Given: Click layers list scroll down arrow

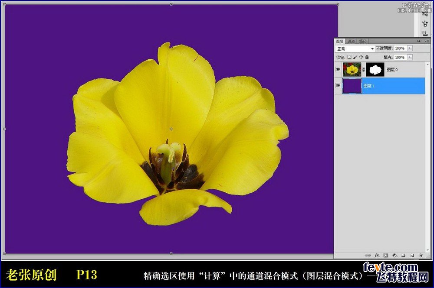Looking at the screenshot, I should (427, 250).
